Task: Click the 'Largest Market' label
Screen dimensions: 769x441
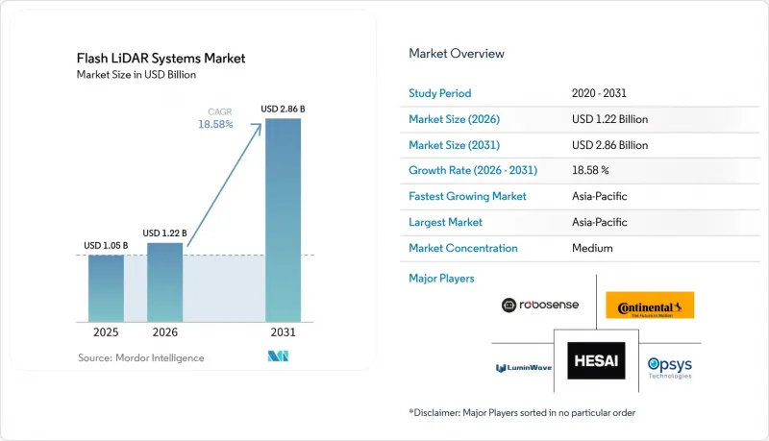Action: (x=445, y=222)
